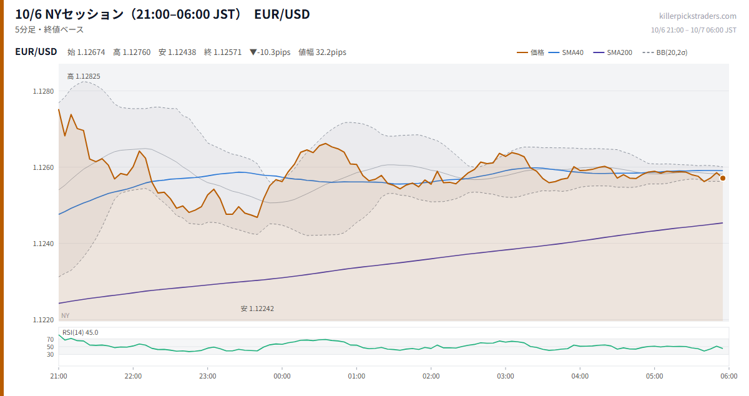The height and width of the screenshot is (396, 749).
Task: Select the 1.1240 price-axis label
Action: tap(44, 244)
